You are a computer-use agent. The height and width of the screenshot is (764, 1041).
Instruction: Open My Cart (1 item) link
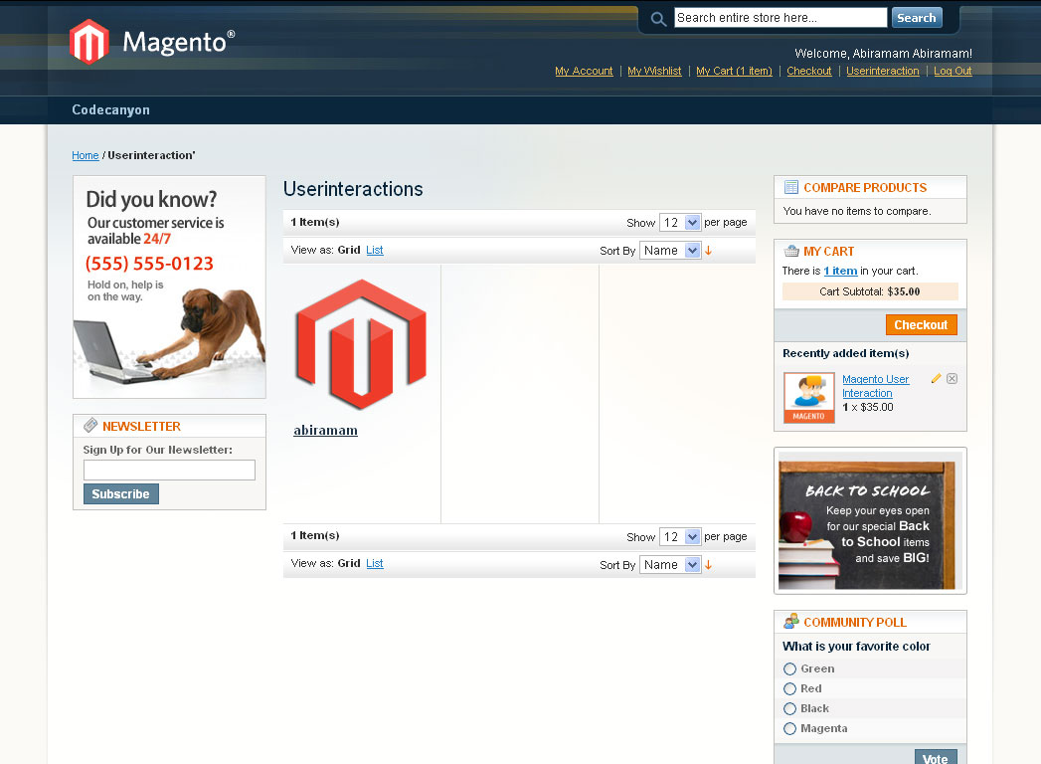pos(734,71)
